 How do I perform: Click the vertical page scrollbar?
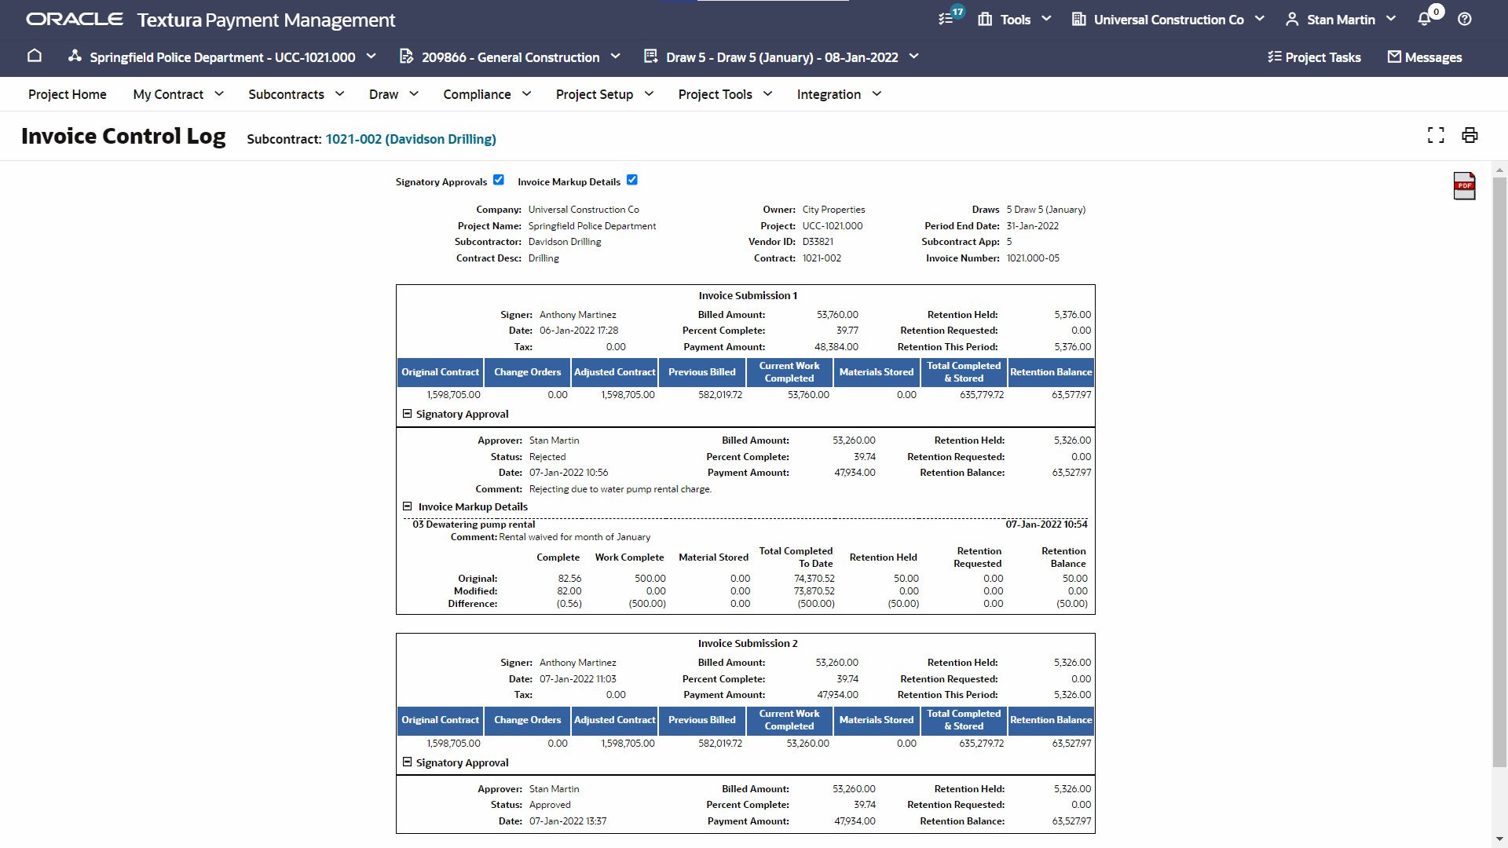tap(1499, 471)
